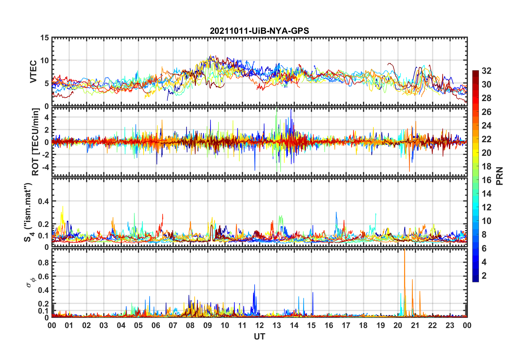519x352 pixels.
Task: Click UT axis tick label 02
Action: pos(87,325)
